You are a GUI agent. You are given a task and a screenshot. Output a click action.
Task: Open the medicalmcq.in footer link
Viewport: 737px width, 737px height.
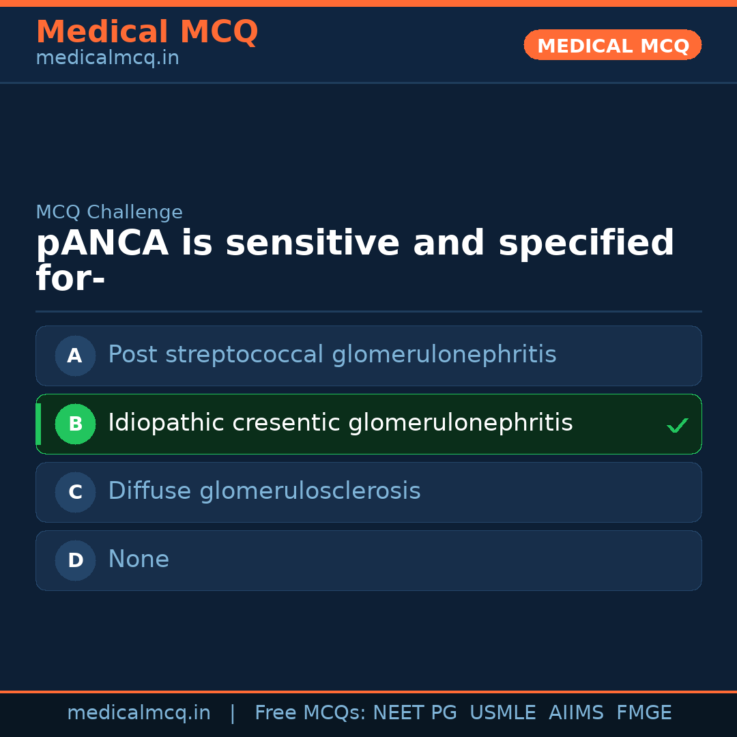[x=139, y=713]
